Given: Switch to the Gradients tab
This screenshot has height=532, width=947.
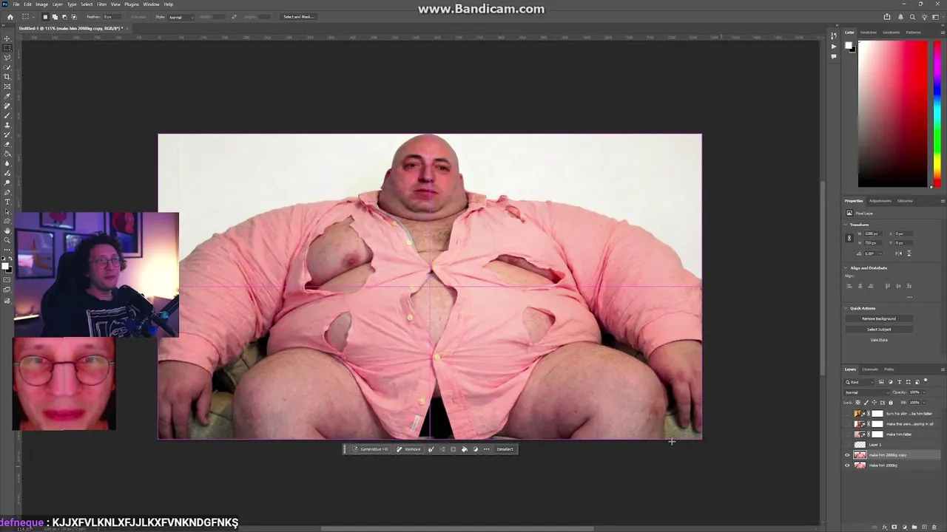Looking at the screenshot, I should point(891,33).
